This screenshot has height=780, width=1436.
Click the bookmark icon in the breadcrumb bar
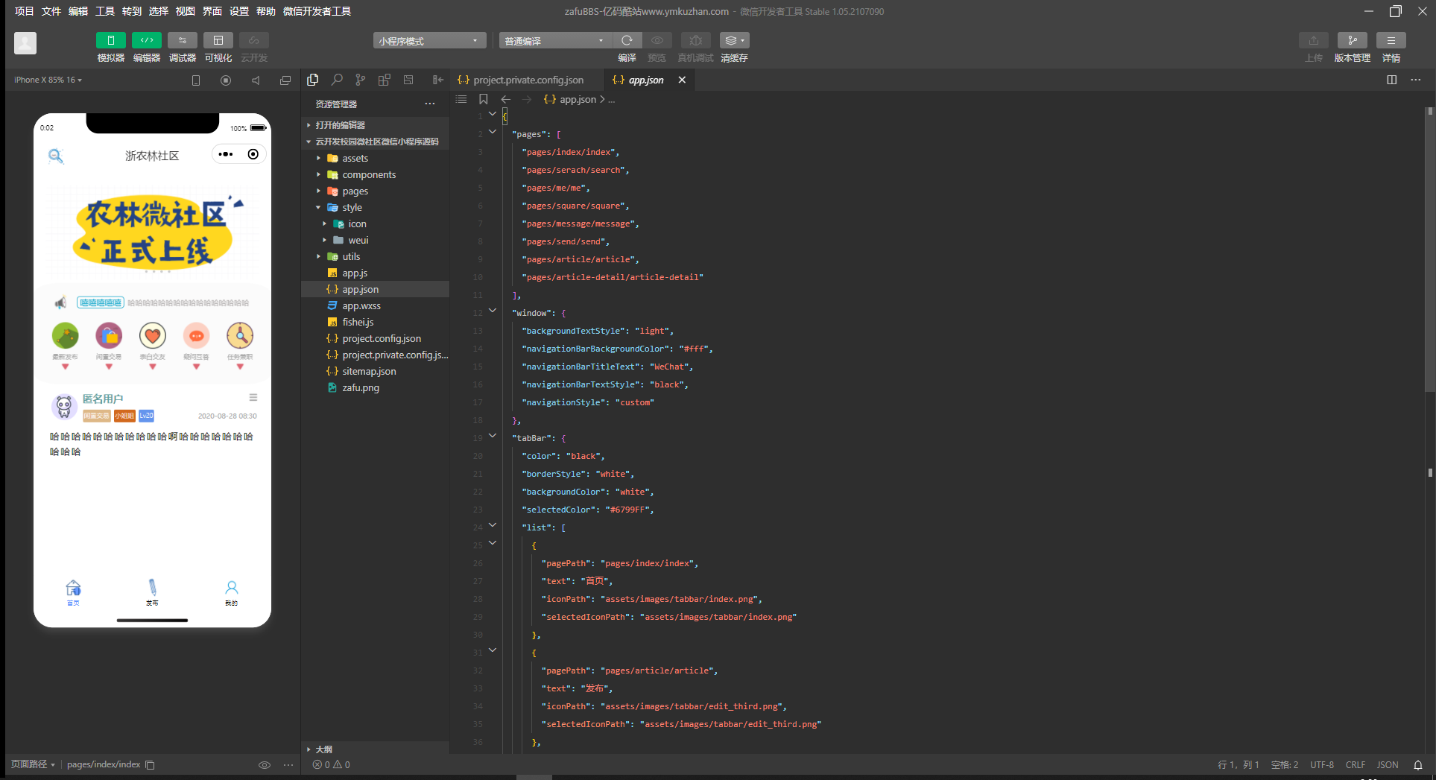click(x=483, y=99)
